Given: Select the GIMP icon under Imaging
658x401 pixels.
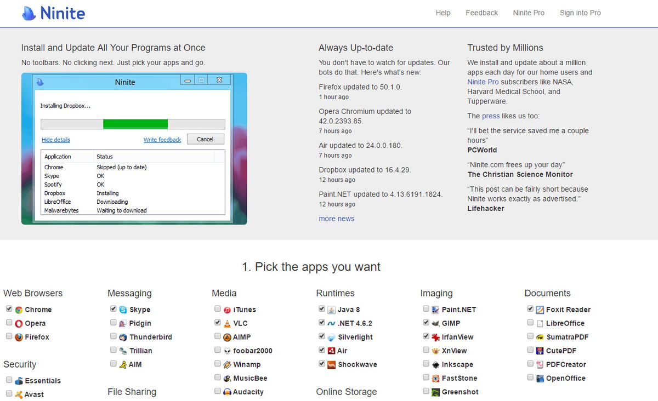Looking at the screenshot, I should point(436,323).
